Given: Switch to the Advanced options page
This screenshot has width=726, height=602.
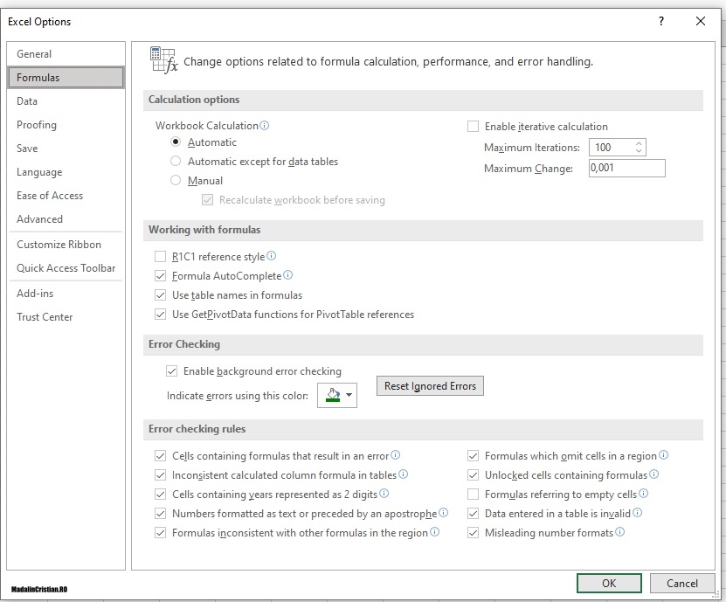Looking at the screenshot, I should tap(39, 219).
